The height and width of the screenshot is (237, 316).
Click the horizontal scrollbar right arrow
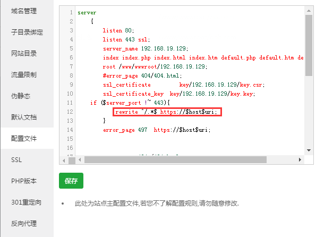point(300,160)
